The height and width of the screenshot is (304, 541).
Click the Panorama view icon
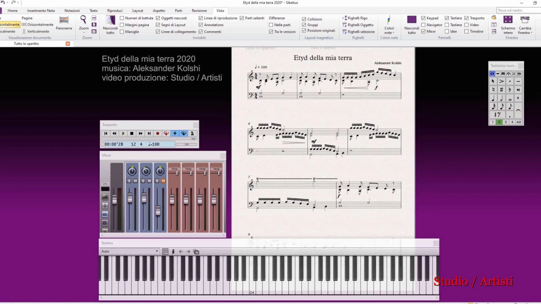point(64,23)
